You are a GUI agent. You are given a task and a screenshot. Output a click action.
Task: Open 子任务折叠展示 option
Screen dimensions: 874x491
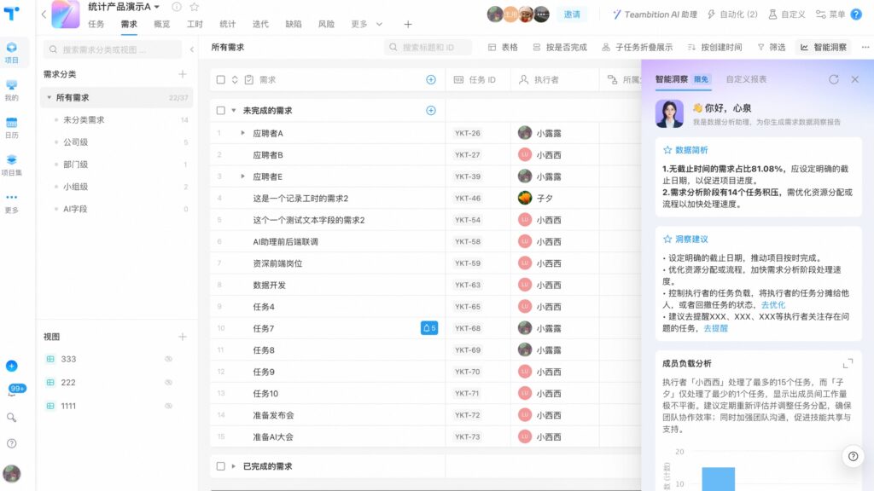637,48
